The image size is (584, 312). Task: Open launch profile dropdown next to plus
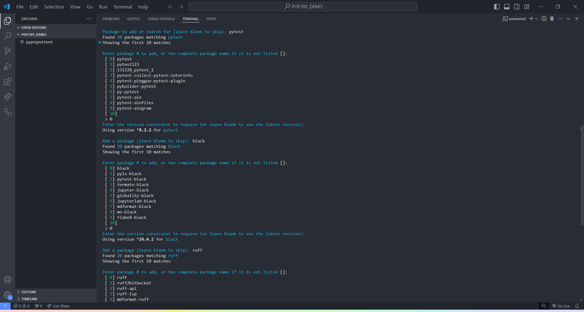(537, 19)
